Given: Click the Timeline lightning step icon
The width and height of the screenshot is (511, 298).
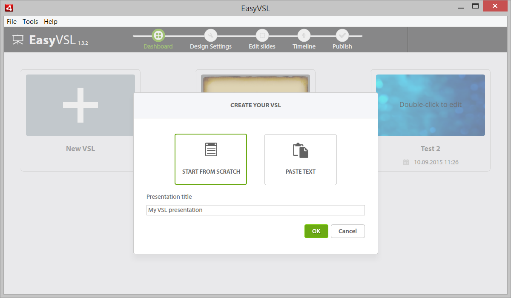Looking at the screenshot, I should click(304, 35).
